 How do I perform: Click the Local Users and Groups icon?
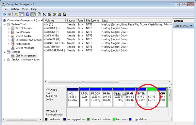(x=13, y=40)
